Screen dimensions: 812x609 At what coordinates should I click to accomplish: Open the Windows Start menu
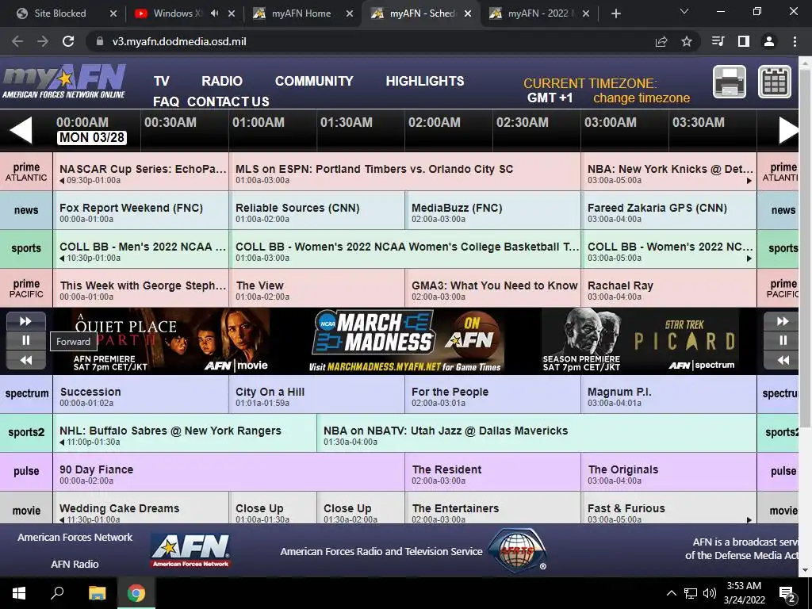point(19,593)
